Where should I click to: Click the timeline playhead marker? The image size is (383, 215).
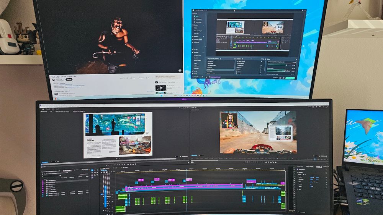pos(187,170)
